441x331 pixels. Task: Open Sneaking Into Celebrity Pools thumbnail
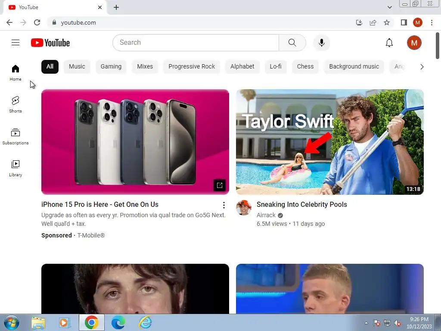click(x=329, y=142)
